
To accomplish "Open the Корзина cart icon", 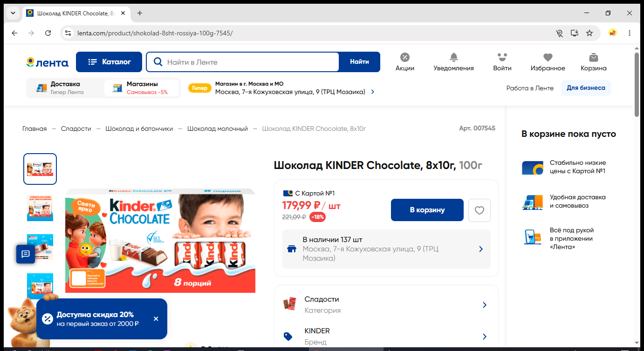I will (x=593, y=62).
